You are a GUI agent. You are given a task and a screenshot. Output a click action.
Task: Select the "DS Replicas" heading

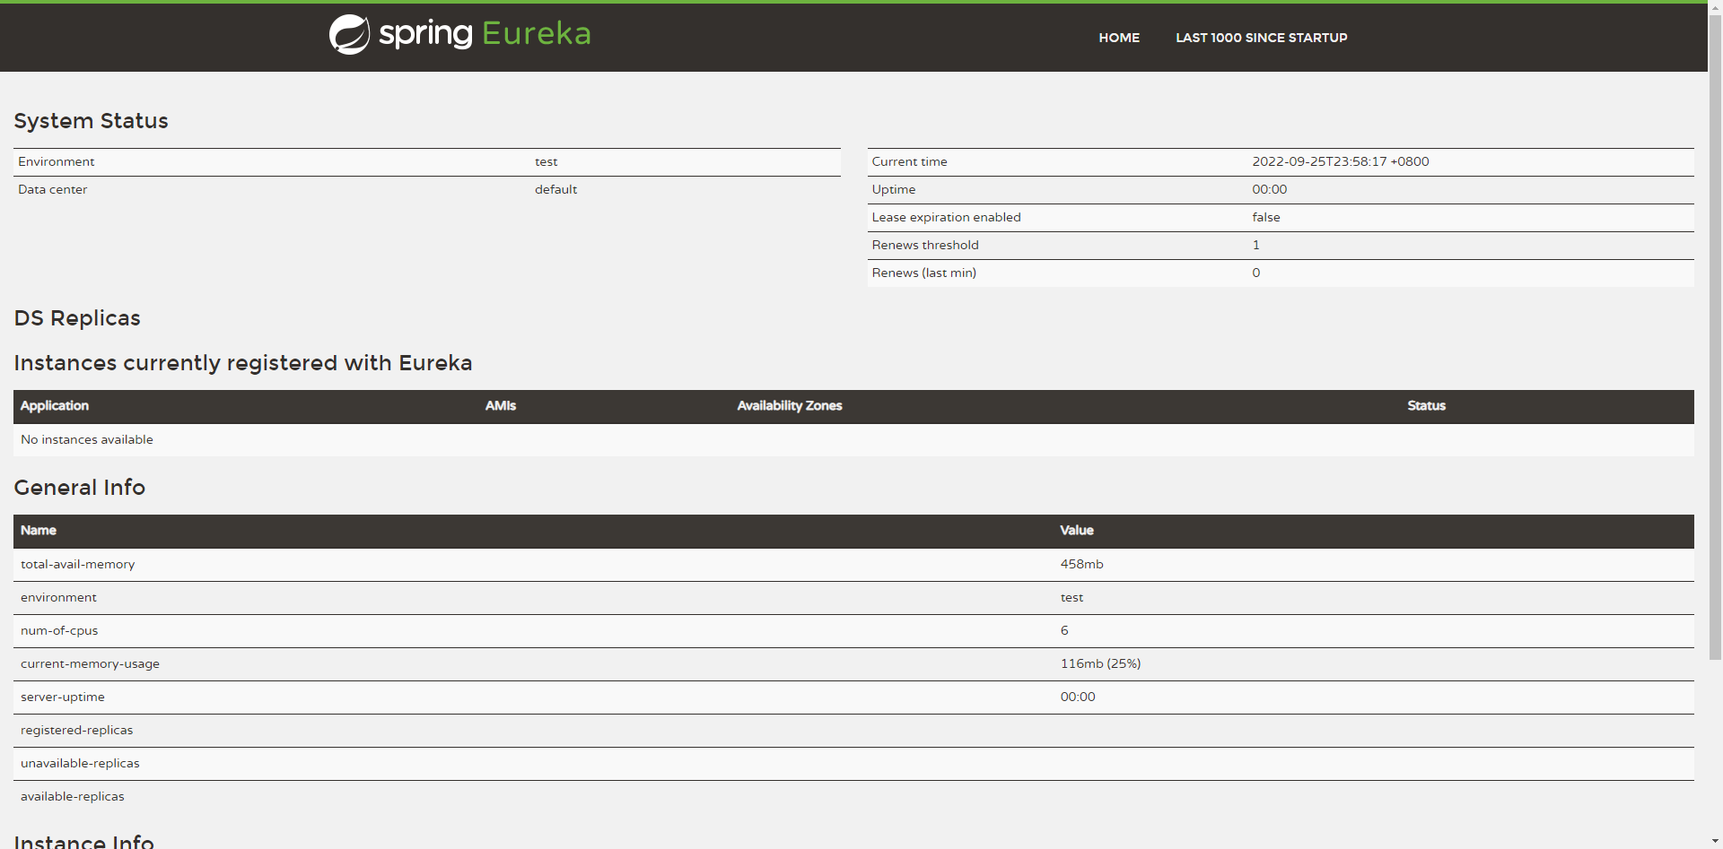(x=77, y=318)
